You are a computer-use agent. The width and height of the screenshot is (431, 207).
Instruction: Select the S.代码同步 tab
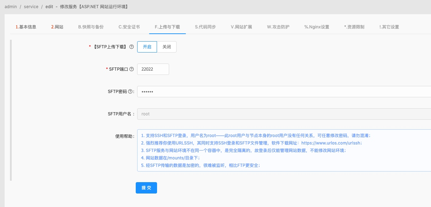[205, 26]
